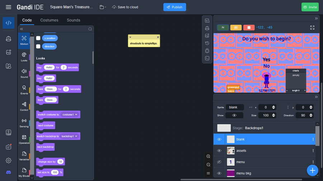Select the Sound block category

click(x=24, y=73)
